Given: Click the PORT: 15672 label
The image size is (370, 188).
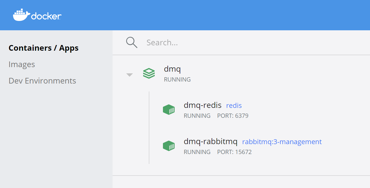Looking at the screenshot, I should click(234, 152).
